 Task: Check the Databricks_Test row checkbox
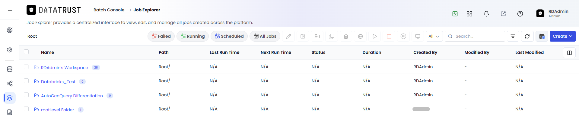tap(26, 81)
